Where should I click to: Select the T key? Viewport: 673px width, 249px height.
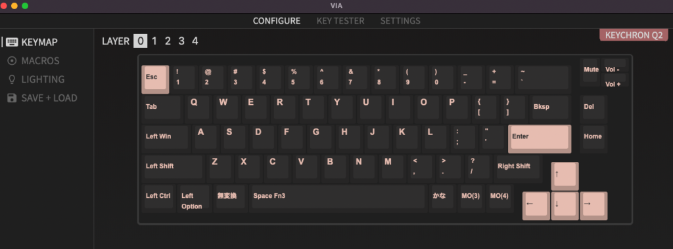tap(313, 108)
